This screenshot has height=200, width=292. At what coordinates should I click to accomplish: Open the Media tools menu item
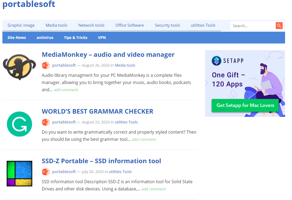click(57, 25)
